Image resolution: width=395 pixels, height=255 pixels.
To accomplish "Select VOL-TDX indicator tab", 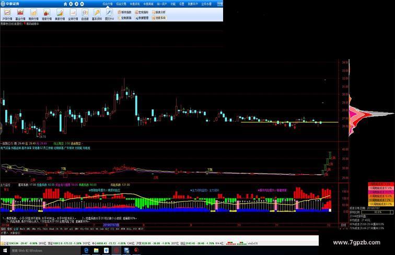I will tap(85, 229).
